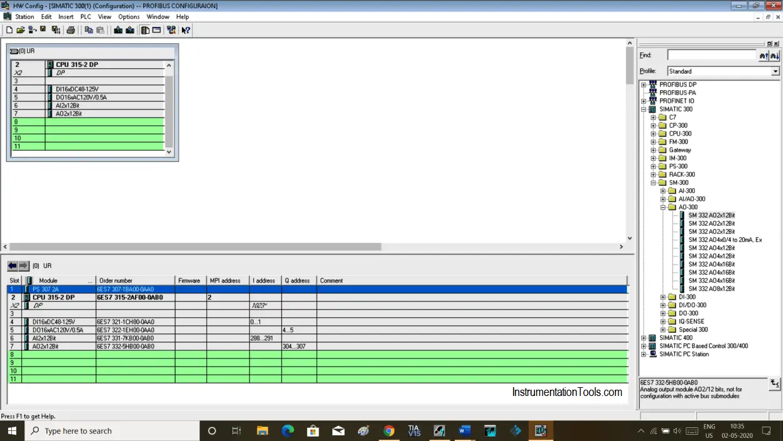Viewport: 783px width, 441px height.
Task: Toggle the hardware Catalog view icon
Action: [145, 30]
